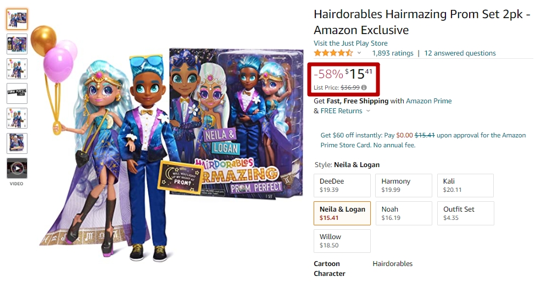Viewport: 535px width, 282px height.
Task: Select the DeeDee style option
Action: coord(342,185)
